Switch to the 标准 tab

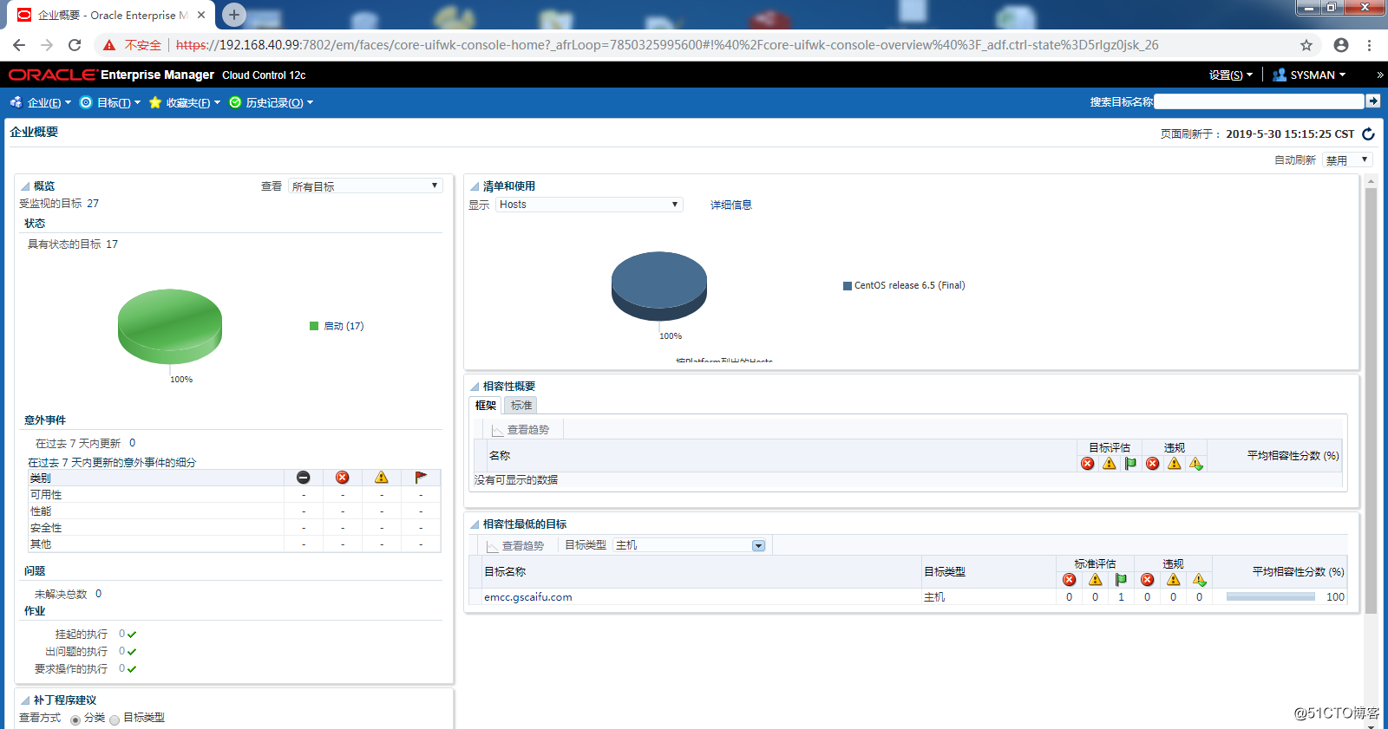521,406
